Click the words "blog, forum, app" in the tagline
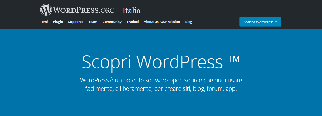Image resolution: width=322 pixels, height=116 pixels. 215,89
